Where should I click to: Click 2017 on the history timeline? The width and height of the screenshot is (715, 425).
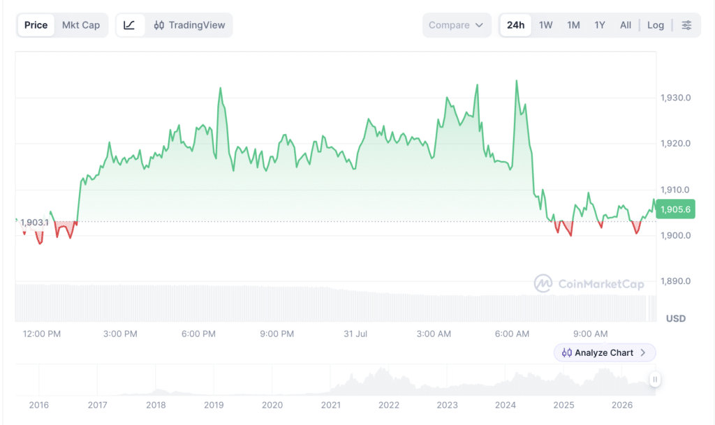pyautogui.click(x=97, y=405)
